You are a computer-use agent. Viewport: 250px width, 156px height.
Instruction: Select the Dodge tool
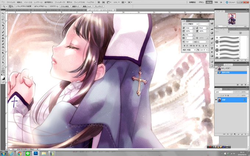click(x=3, y=53)
